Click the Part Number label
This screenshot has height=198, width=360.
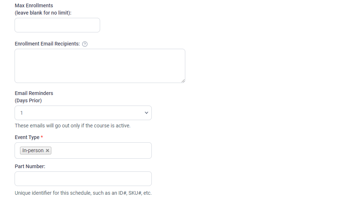pos(30,167)
